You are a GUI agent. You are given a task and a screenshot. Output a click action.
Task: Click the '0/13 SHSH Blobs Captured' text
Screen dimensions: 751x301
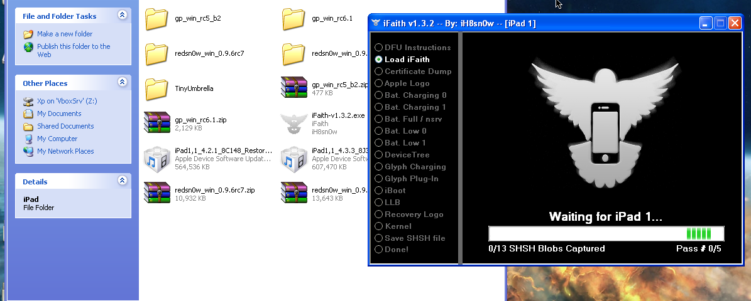547,248
